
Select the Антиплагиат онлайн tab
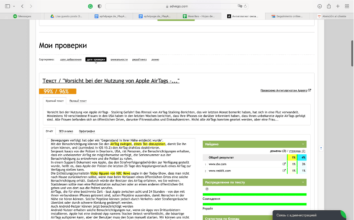click(x=243, y=16)
